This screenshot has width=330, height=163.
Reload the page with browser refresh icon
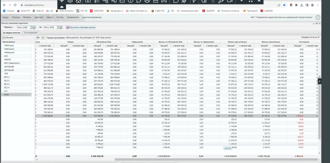click(15, 5)
